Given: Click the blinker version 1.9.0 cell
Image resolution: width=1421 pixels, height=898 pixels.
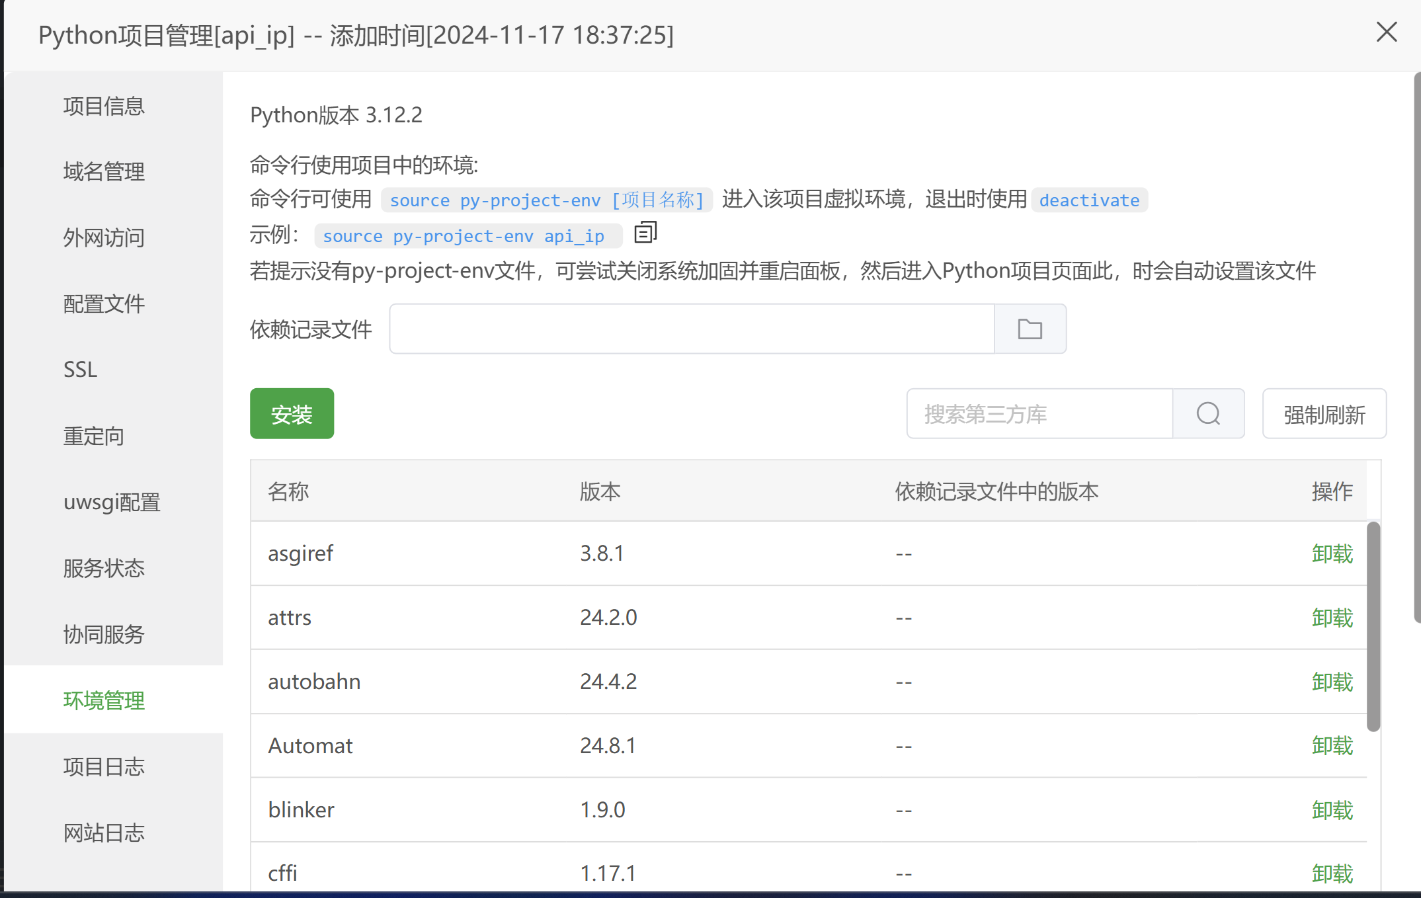Looking at the screenshot, I should pyautogui.click(x=602, y=810).
